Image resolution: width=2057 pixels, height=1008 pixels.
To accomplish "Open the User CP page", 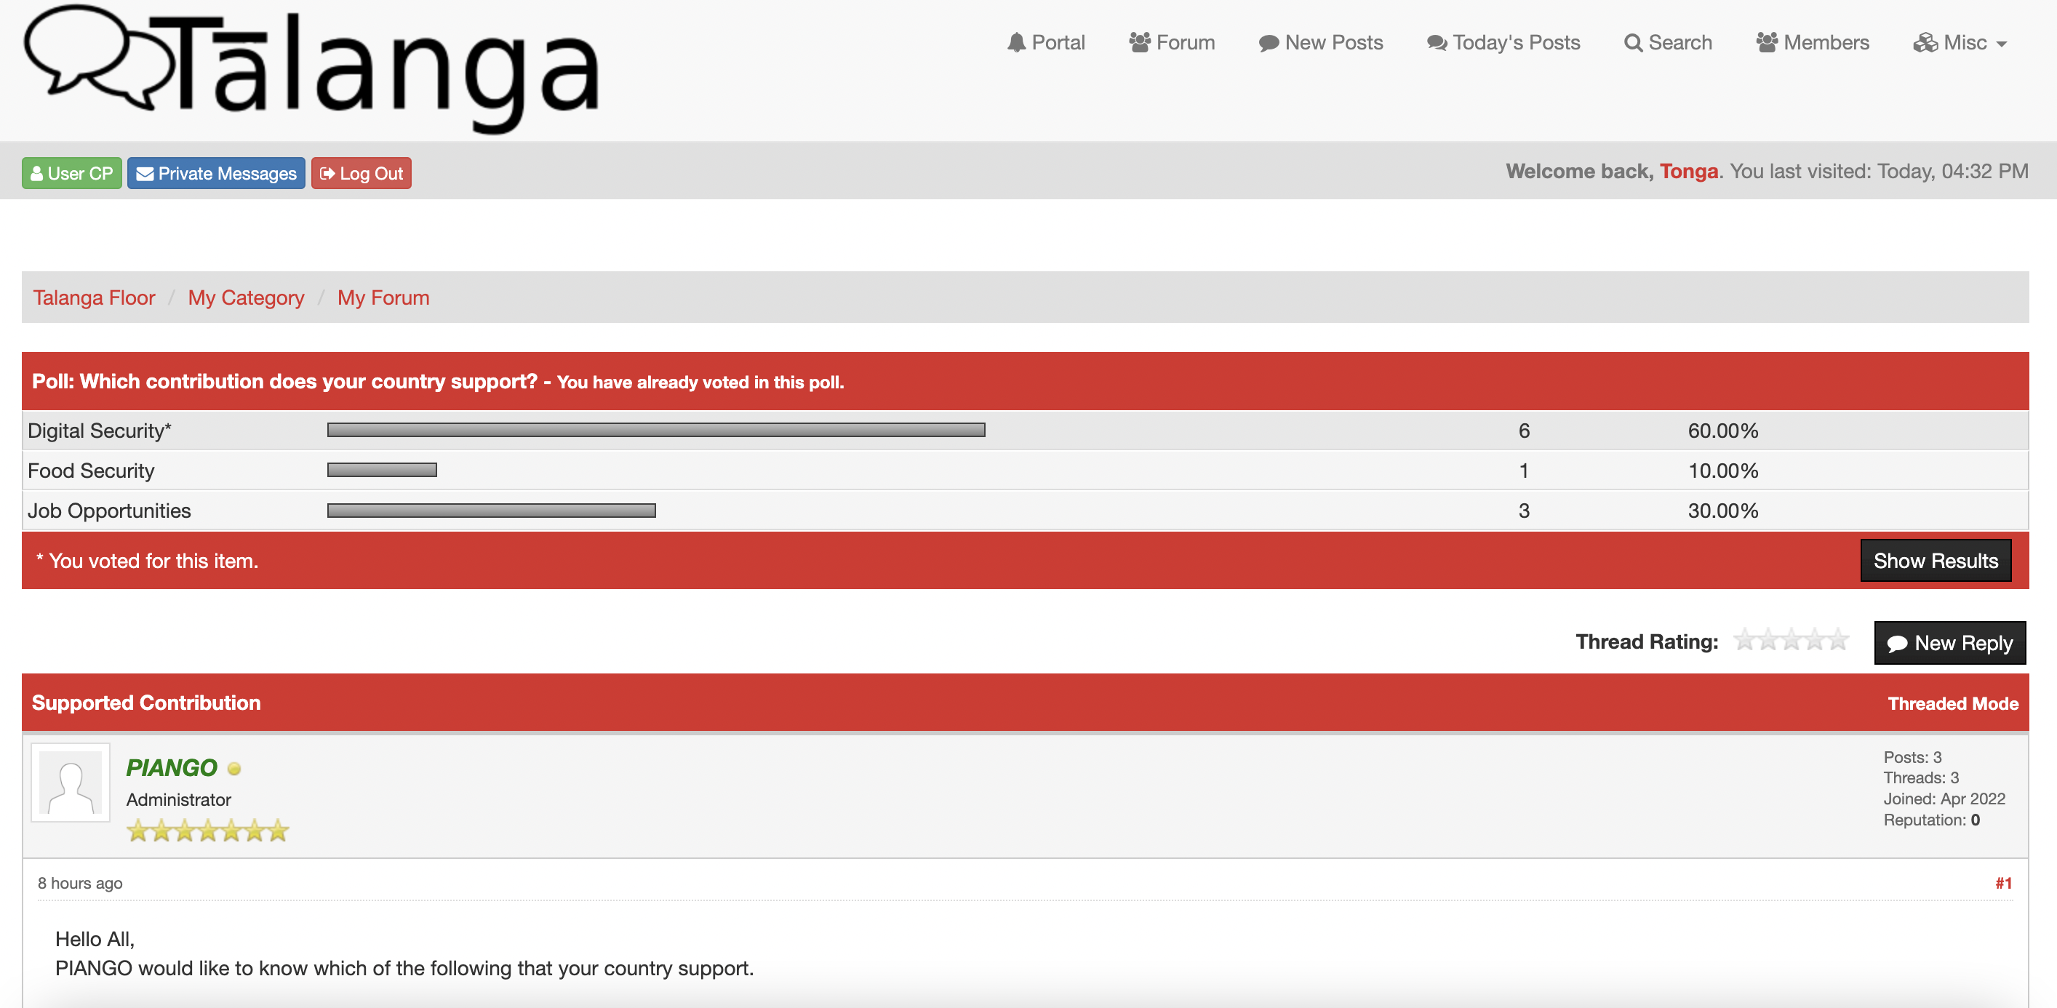I will click(x=72, y=173).
